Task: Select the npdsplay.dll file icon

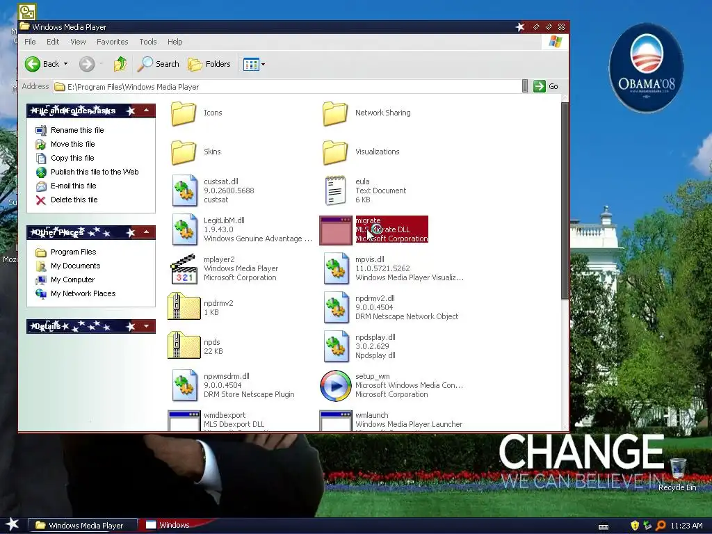Action: pyautogui.click(x=336, y=347)
